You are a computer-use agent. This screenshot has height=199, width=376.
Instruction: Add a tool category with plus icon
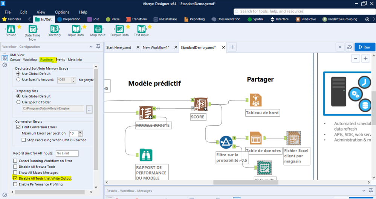(x=367, y=19)
